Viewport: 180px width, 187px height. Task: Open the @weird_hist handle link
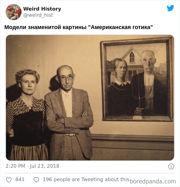[x=38, y=15]
